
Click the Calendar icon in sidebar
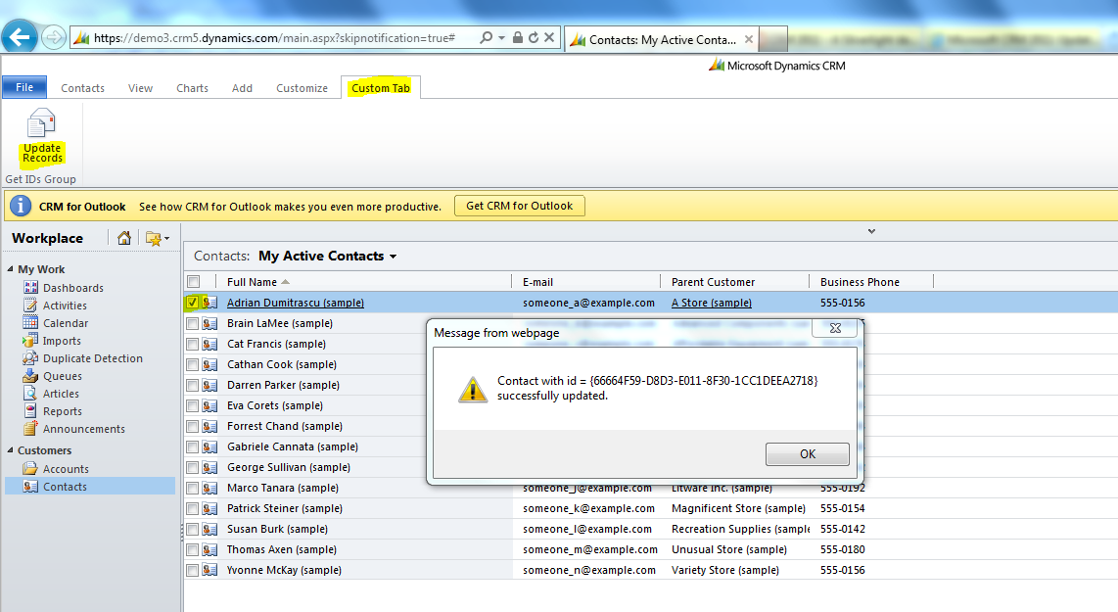pos(31,323)
